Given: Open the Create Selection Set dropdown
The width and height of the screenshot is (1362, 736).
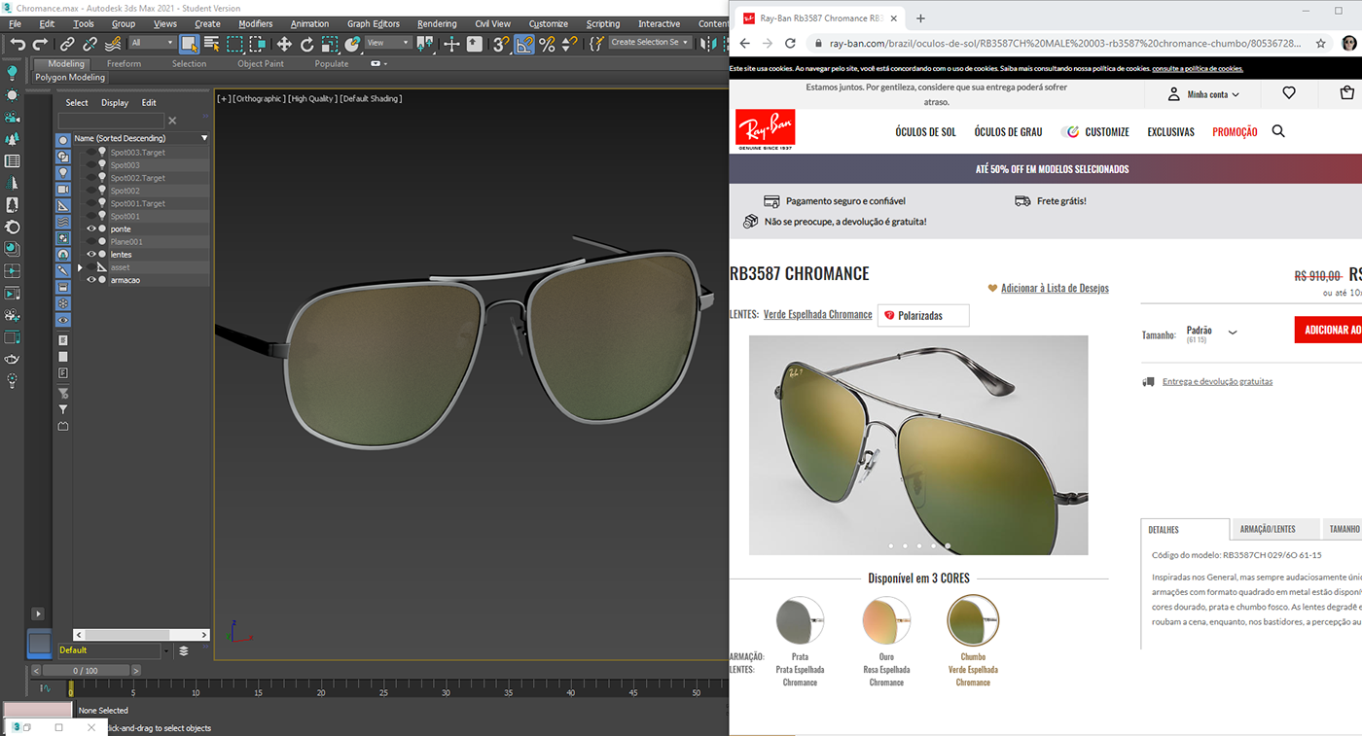Looking at the screenshot, I should tap(651, 43).
